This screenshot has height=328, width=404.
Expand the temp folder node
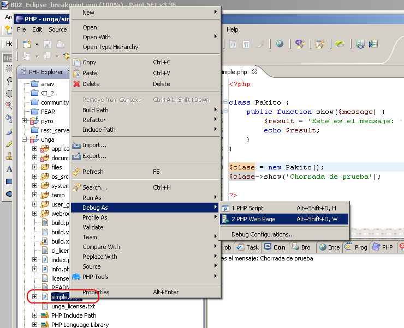coord(34,195)
